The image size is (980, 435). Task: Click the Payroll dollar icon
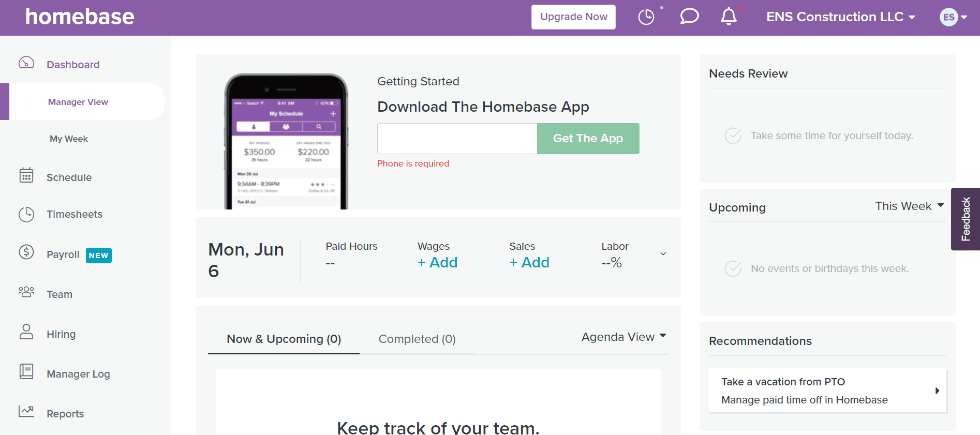(x=26, y=252)
